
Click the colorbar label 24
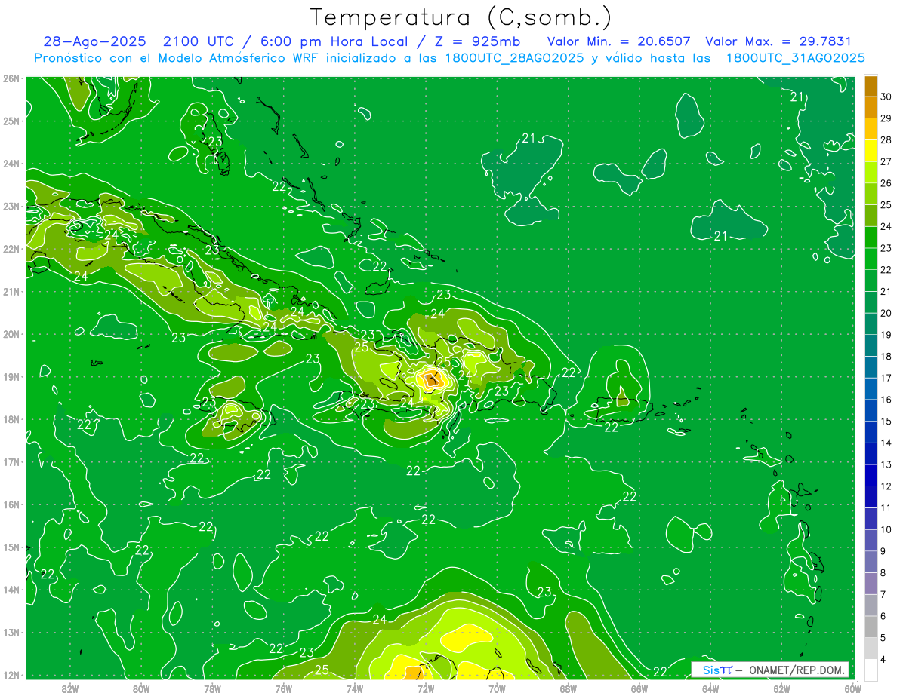(x=886, y=227)
